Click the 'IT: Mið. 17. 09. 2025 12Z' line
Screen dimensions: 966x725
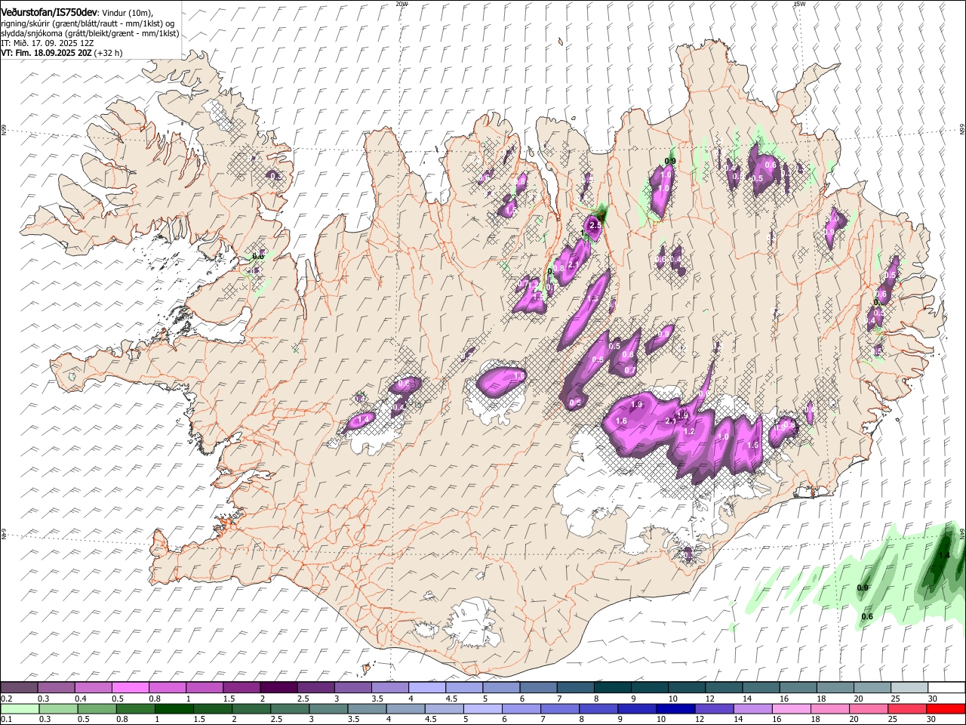tap(47, 44)
